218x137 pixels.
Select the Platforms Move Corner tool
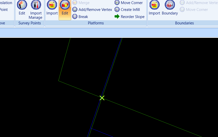tap(129, 3)
